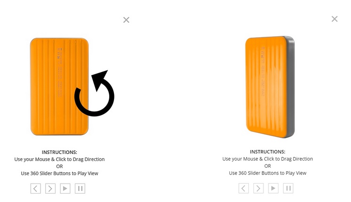Play the 360 view under the angled power bank

(273, 188)
